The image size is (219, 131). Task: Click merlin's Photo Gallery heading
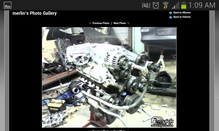pos(35,13)
